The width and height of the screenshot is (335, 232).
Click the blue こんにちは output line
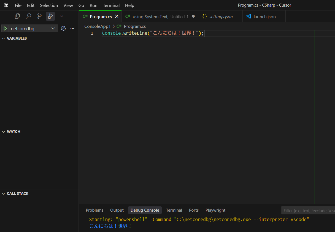(111, 226)
